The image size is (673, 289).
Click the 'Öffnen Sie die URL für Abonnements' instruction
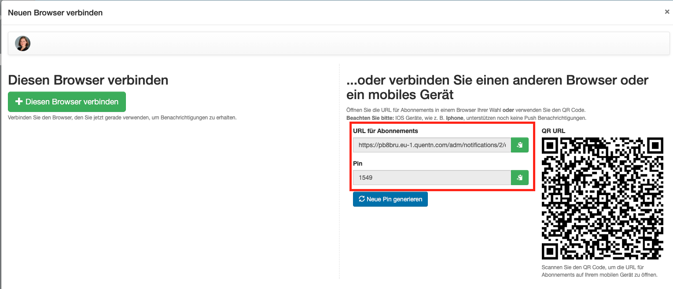pyautogui.click(x=466, y=110)
